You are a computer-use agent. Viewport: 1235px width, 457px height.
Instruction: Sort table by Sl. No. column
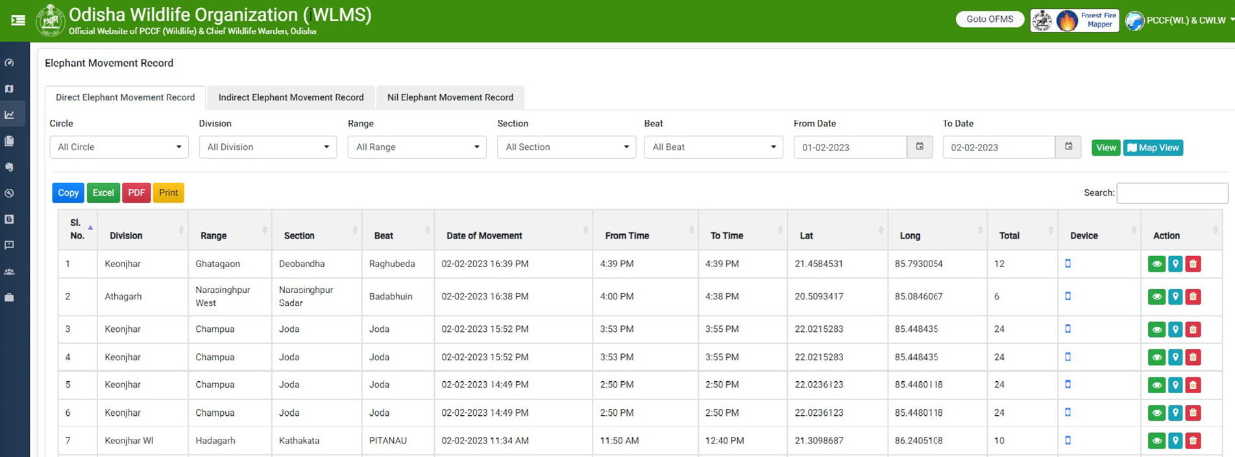click(78, 229)
